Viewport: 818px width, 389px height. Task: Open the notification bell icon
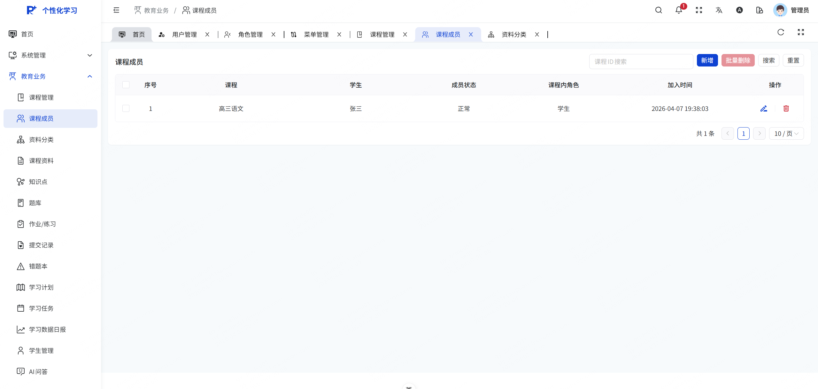679,10
